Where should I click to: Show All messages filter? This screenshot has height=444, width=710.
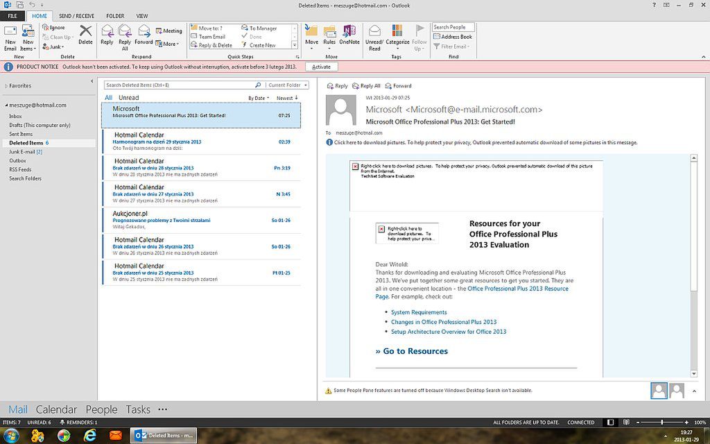(108, 97)
